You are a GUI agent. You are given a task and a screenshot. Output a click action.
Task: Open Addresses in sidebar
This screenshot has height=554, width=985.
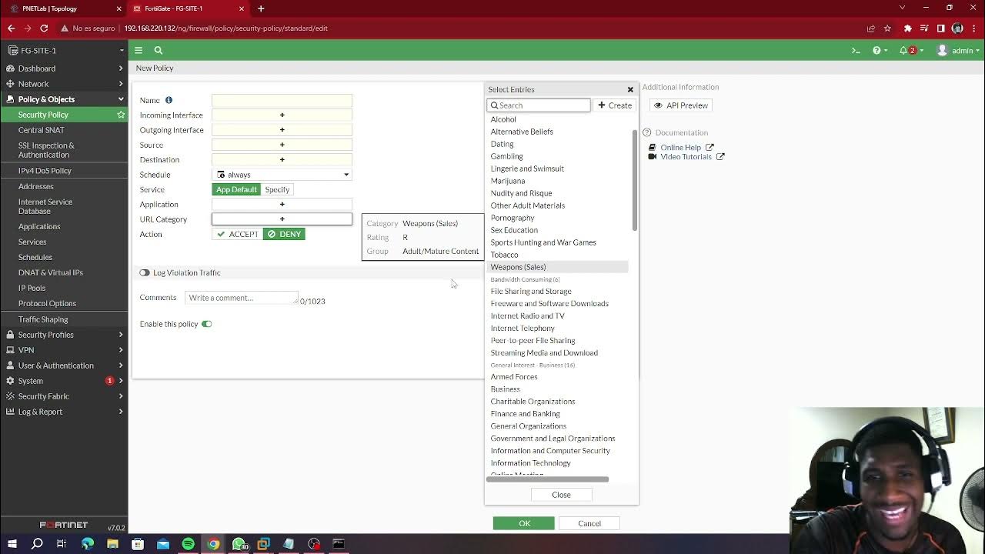(36, 186)
